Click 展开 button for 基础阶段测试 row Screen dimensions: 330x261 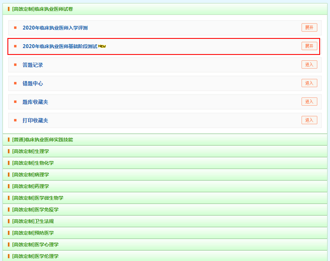click(x=309, y=46)
